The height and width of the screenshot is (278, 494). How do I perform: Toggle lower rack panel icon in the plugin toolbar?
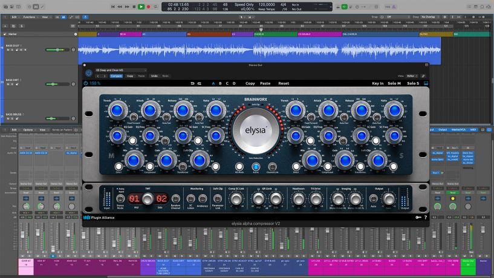[426, 83]
